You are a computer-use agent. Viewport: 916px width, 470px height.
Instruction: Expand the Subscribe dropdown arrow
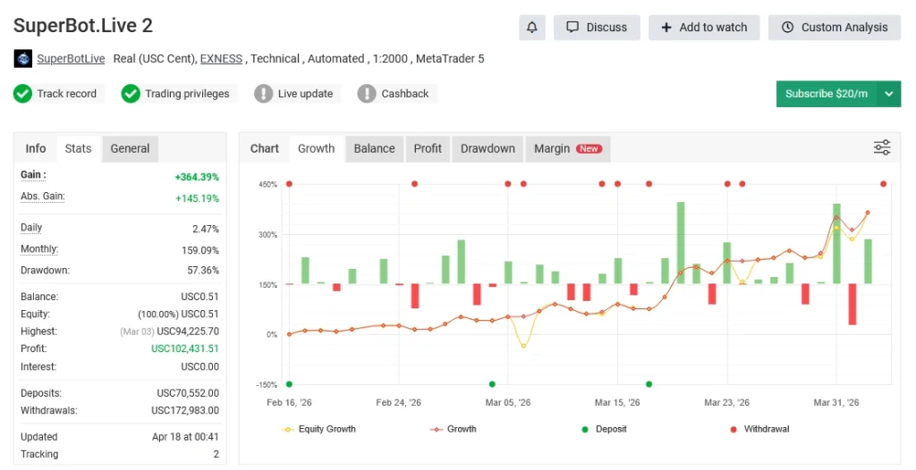[x=888, y=94]
